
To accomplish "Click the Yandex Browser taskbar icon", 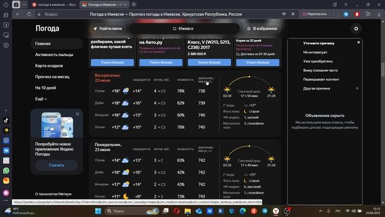I will click(x=276, y=211).
